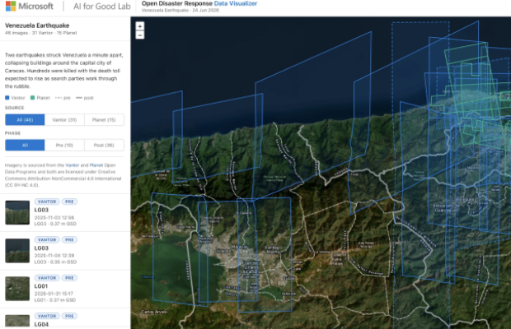Click the solid post legend item
Image resolution: width=511 pixels, height=329 pixels.
[84, 98]
